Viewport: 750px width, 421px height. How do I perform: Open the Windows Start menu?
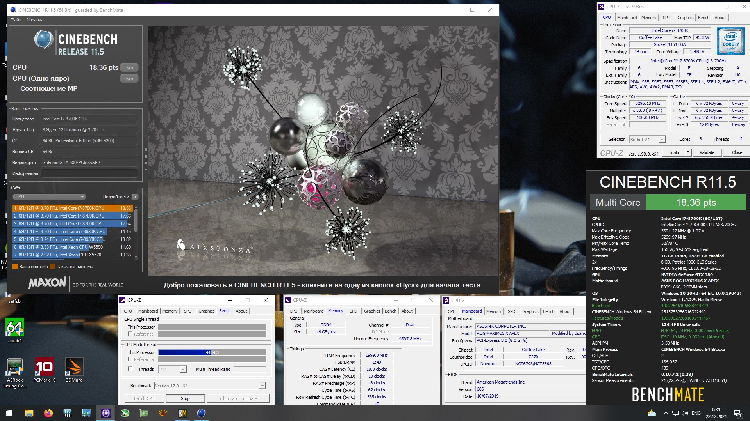9,413
